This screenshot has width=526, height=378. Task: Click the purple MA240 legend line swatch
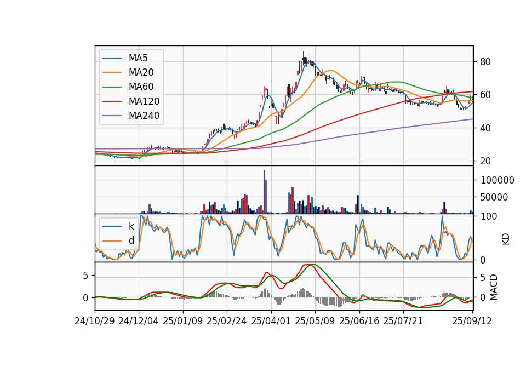(x=112, y=116)
